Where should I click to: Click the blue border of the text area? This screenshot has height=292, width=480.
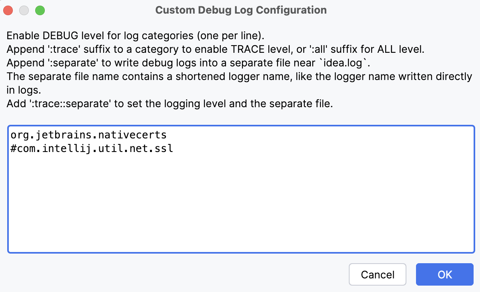click(x=240, y=125)
